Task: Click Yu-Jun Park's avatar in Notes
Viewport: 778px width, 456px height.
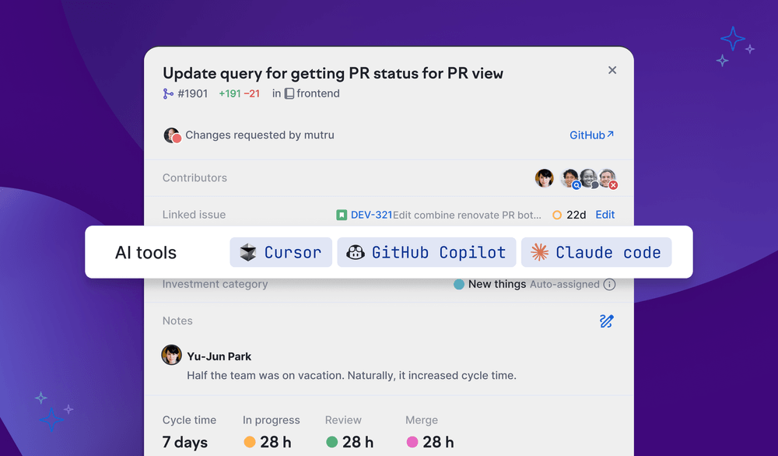Action: pos(171,356)
